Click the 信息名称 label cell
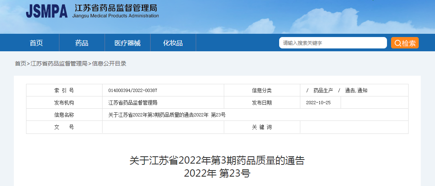 point(64,115)
